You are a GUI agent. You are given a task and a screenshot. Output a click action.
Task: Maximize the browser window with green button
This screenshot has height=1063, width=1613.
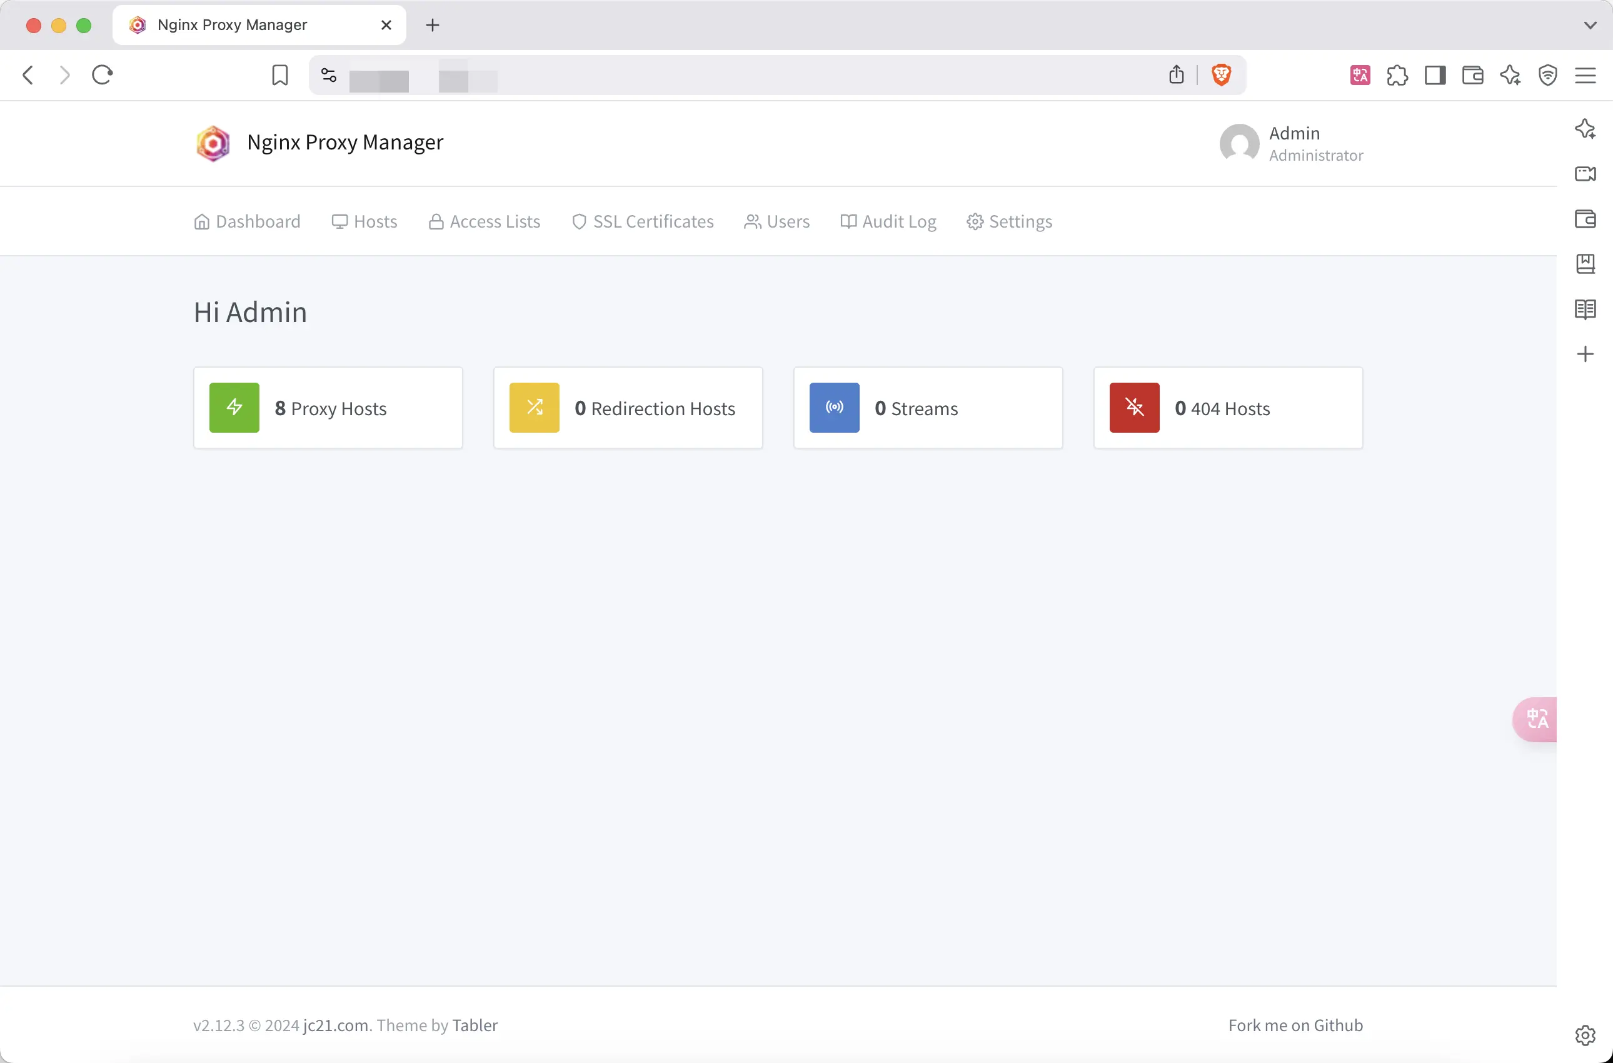tap(84, 25)
